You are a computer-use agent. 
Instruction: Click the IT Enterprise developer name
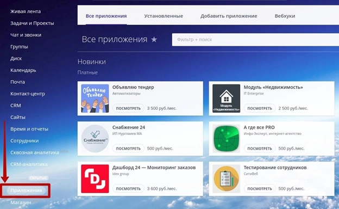pos(254,94)
